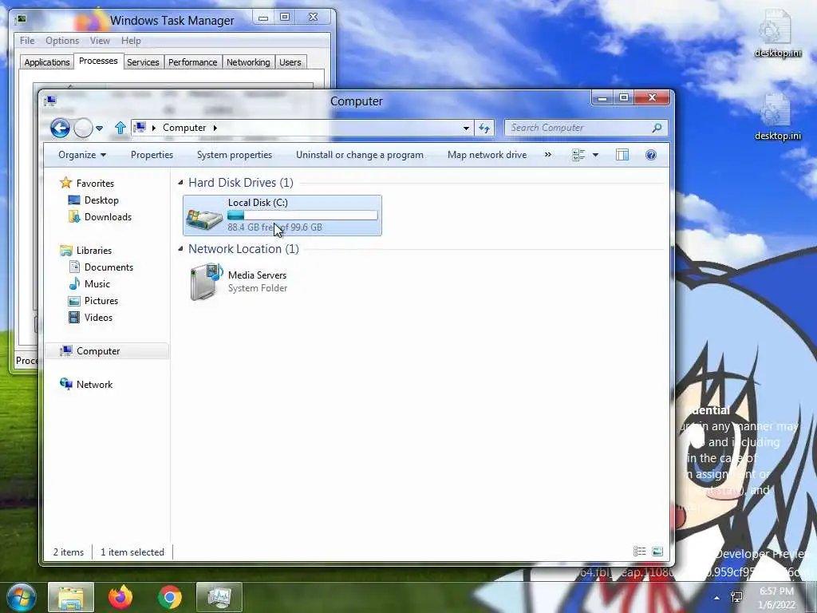The width and height of the screenshot is (817, 613).
Task: Open the Videos library
Action: [x=98, y=318]
